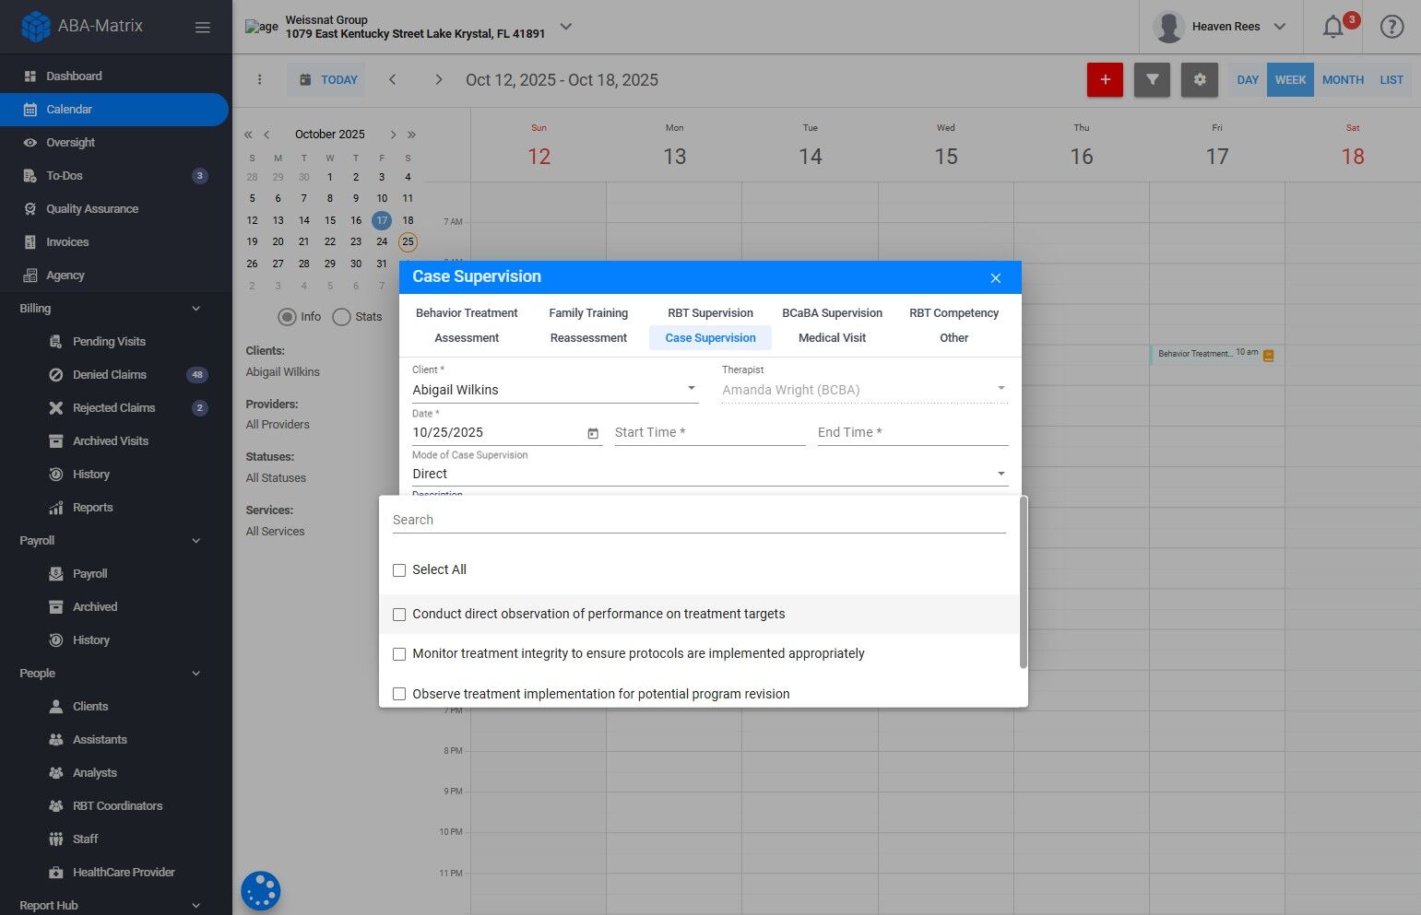Click the notifications bell icon
The width and height of the screenshot is (1421, 915).
[1332, 27]
